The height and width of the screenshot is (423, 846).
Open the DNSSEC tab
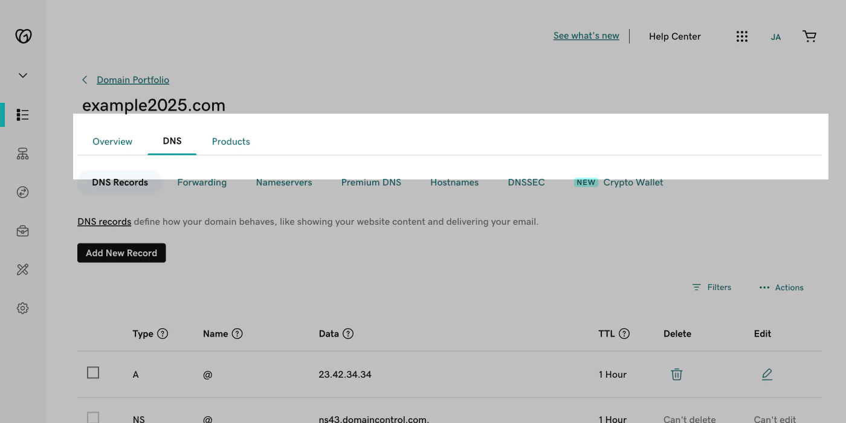(x=526, y=182)
